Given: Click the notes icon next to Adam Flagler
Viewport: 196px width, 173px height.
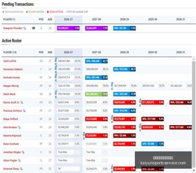Looking at the screenshot, I should point(19,160).
